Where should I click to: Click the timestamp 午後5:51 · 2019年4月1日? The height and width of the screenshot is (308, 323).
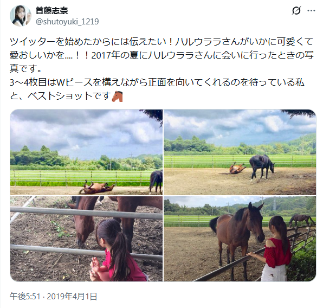(x=53, y=296)
